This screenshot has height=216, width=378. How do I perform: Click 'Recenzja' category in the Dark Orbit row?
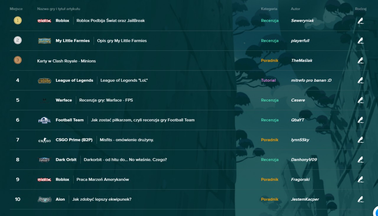pos(270,160)
